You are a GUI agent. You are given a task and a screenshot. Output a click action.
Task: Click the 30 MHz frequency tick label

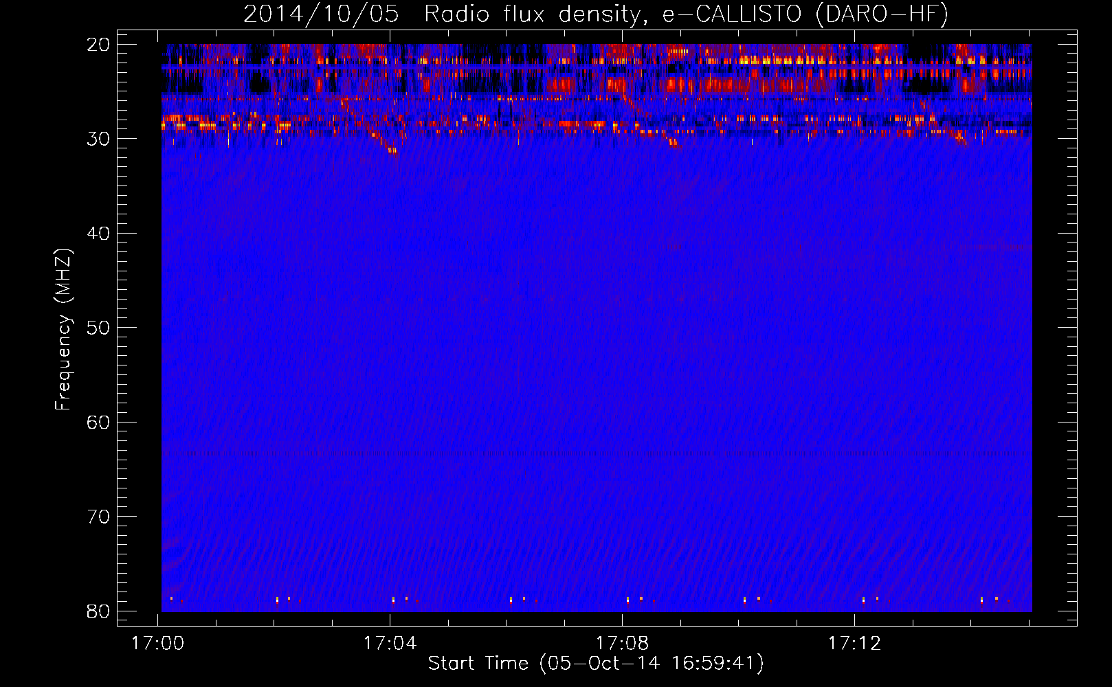[x=99, y=139]
